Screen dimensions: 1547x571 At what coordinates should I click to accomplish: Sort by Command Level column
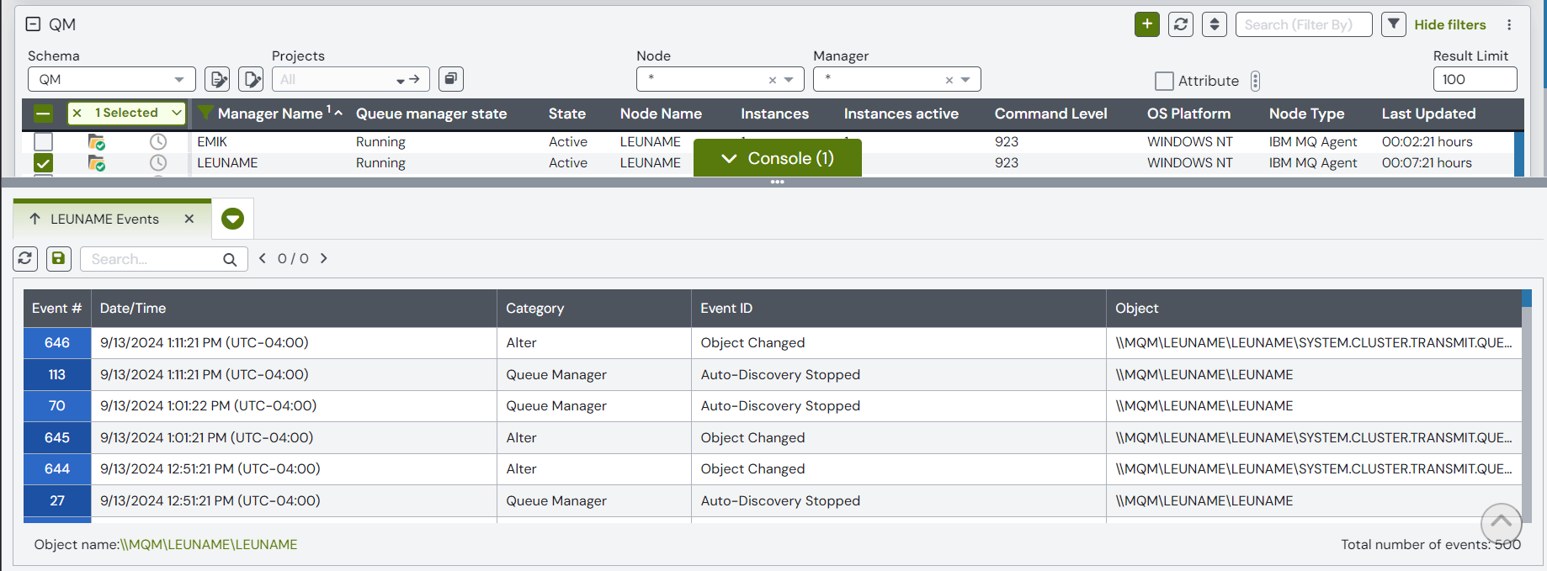(1050, 114)
